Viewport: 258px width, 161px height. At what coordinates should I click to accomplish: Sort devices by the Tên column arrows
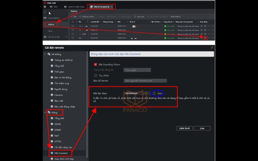[x=87, y=22]
